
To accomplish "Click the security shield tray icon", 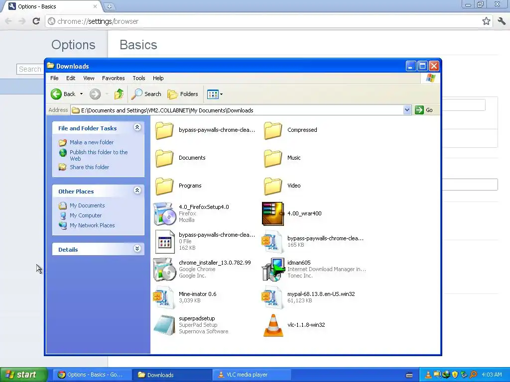I will point(455,375).
